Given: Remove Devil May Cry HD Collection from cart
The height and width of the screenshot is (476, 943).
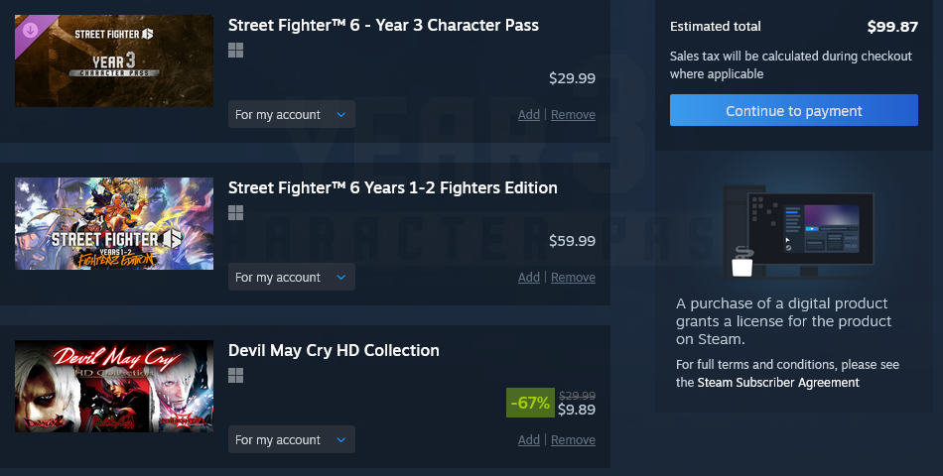Looking at the screenshot, I should pyautogui.click(x=573, y=440).
